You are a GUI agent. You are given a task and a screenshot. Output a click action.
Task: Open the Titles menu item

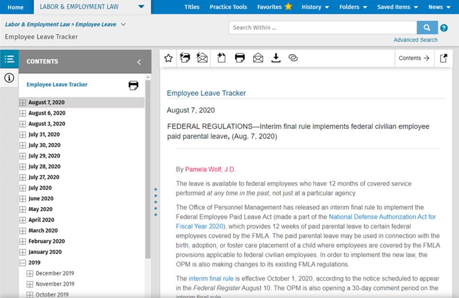pyautogui.click(x=192, y=7)
